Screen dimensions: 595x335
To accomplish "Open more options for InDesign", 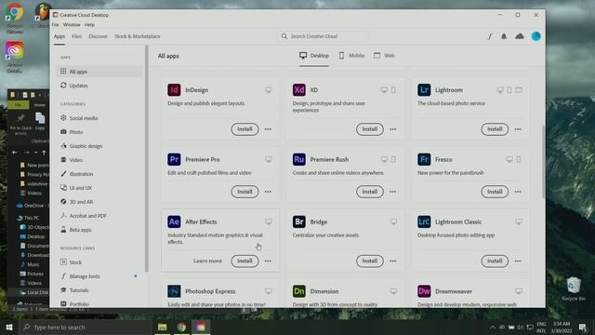I will [x=268, y=129].
